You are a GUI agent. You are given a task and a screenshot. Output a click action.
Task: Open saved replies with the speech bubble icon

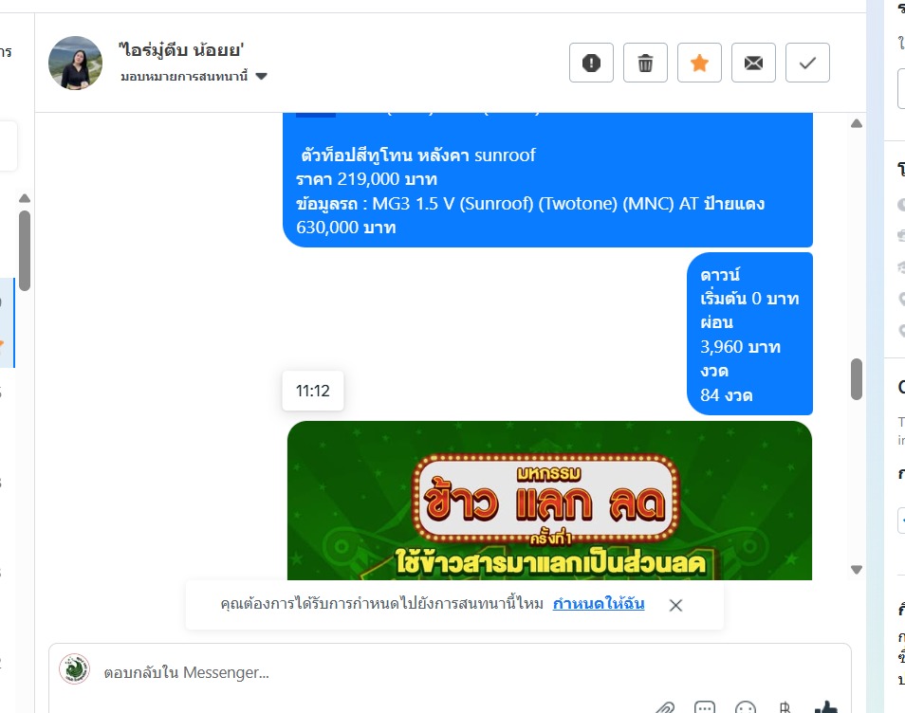(705, 707)
